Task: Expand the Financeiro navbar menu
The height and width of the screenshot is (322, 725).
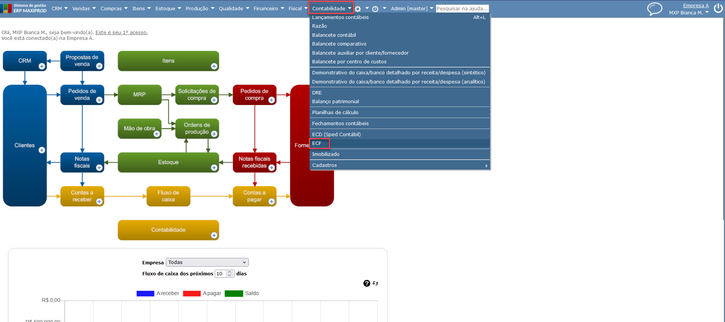Action: [269, 8]
